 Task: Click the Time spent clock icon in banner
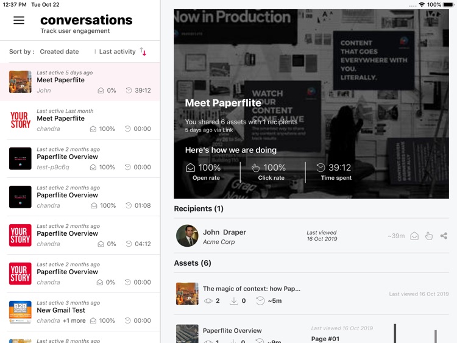(321, 168)
